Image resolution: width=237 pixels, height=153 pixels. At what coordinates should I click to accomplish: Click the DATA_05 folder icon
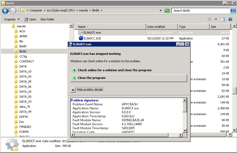tap(16, 82)
